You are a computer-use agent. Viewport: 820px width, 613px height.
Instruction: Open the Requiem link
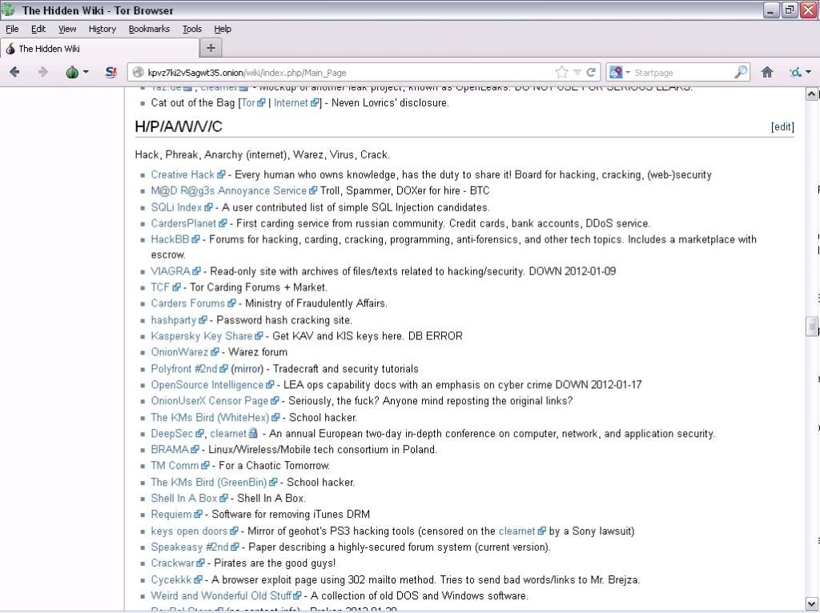point(176,514)
